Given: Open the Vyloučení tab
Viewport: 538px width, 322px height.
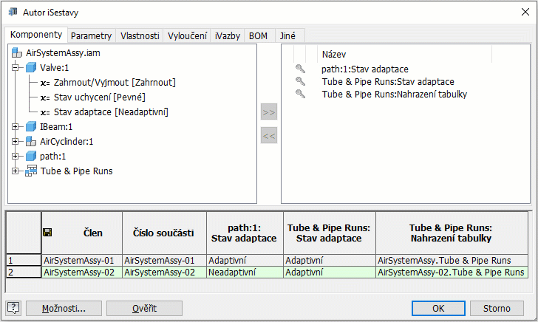Looking at the screenshot, I should pos(187,35).
